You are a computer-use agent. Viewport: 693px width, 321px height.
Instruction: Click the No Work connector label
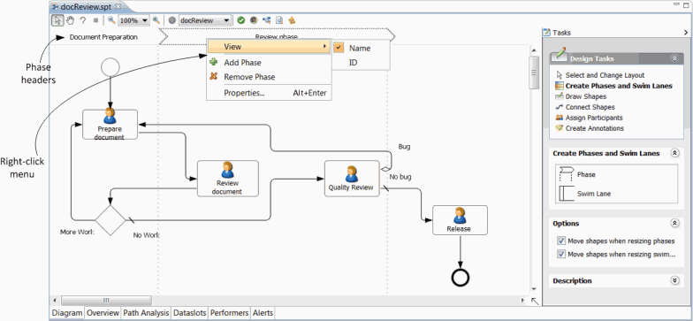click(x=147, y=235)
